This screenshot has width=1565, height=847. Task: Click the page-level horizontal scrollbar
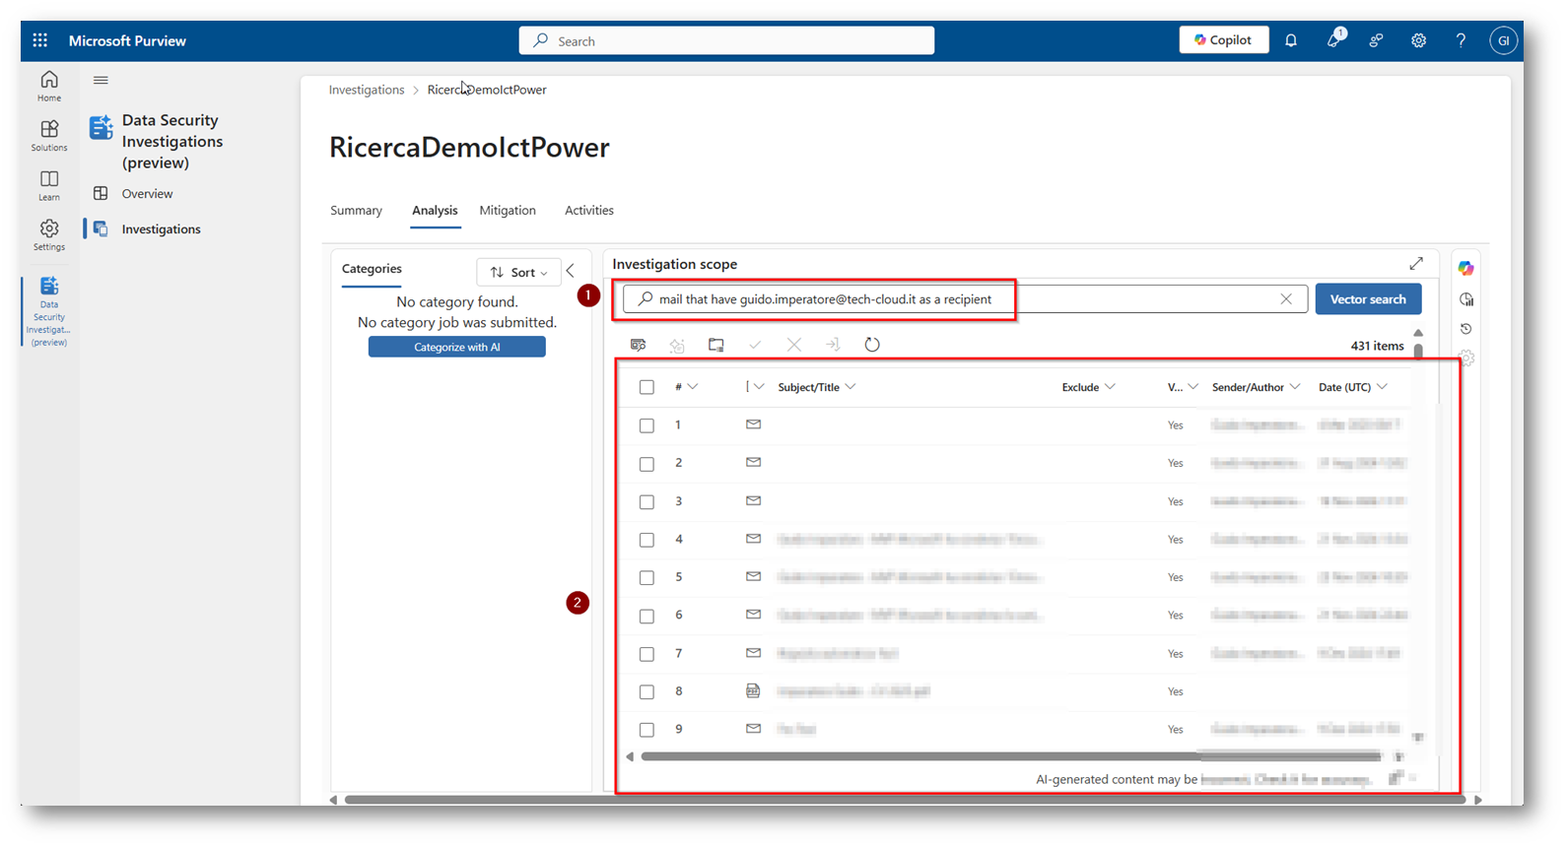coord(904,800)
